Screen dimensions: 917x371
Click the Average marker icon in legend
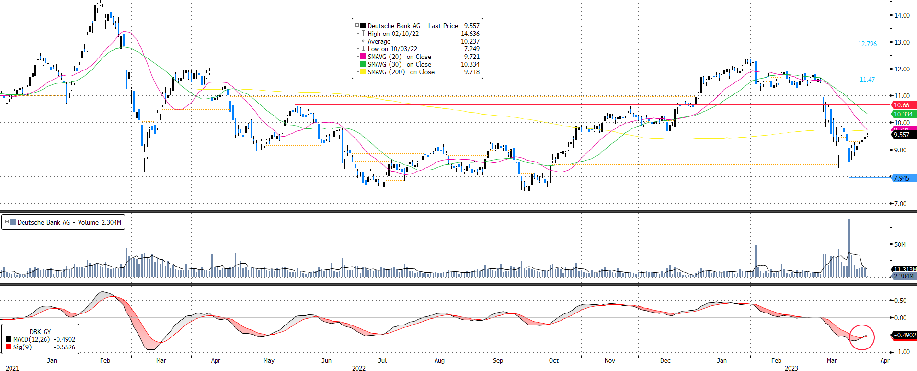[x=363, y=41]
